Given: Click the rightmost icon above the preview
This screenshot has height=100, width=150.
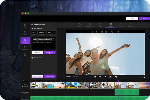Looking at the screenshot, I should tap(118, 32).
